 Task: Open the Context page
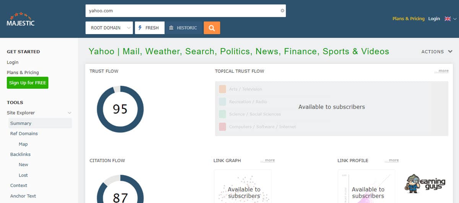tap(19, 185)
